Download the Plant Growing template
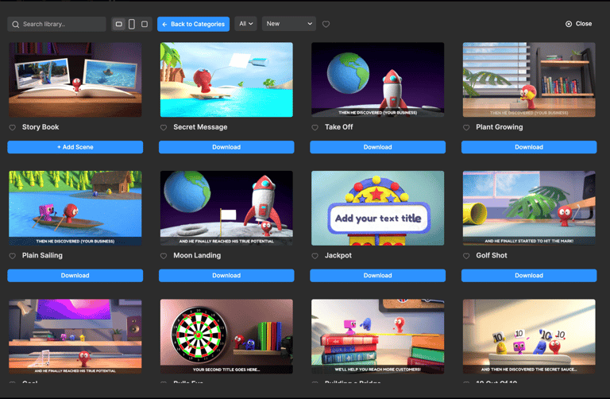 pyautogui.click(x=529, y=147)
